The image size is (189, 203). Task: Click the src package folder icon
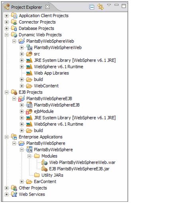tap(29, 54)
